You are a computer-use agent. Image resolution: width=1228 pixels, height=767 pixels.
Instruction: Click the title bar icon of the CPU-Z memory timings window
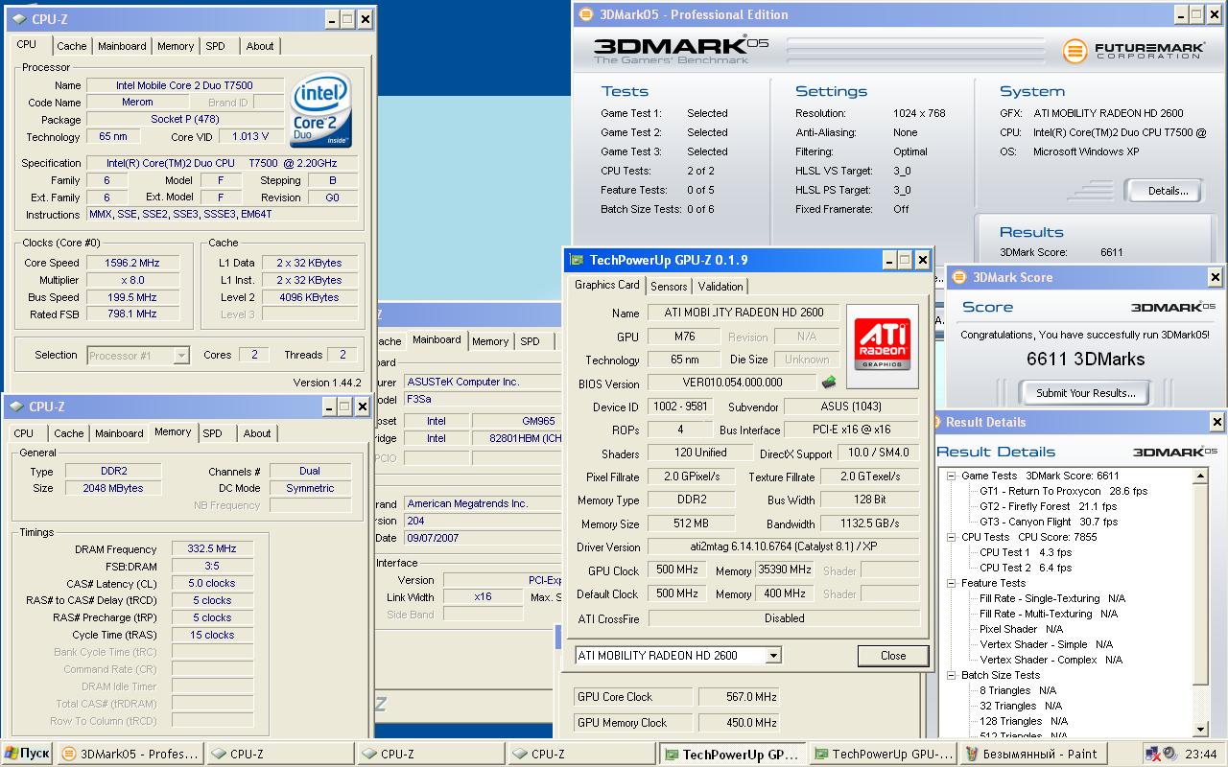click(16, 407)
